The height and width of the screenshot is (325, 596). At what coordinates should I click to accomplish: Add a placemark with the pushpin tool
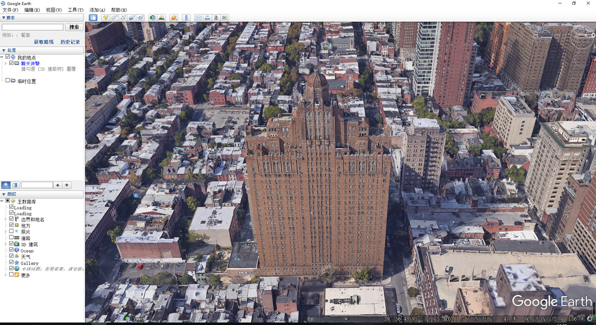pyautogui.click(x=105, y=17)
